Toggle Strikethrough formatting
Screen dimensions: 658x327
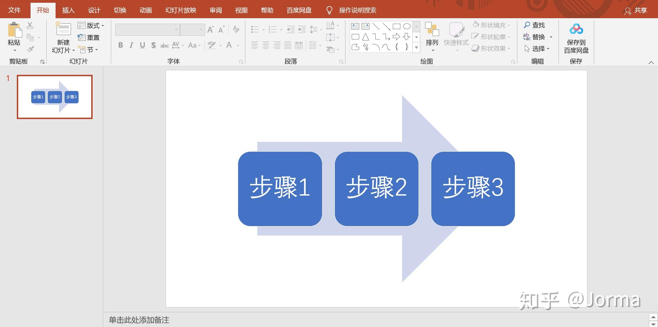(x=165, y=45)
